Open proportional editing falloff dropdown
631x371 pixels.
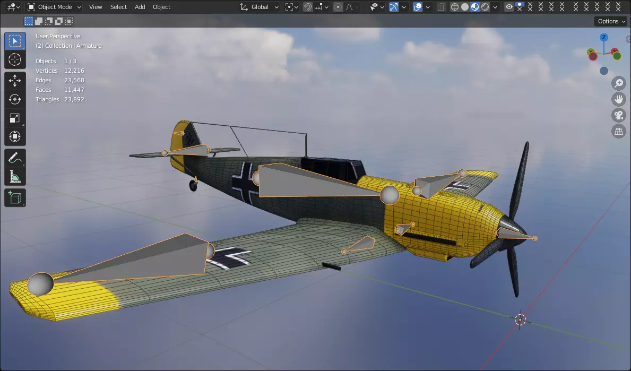pyautogui.click(x=352, y=7)
